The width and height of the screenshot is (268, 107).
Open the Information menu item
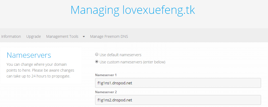pyautogui.click(x=11, y=36)
